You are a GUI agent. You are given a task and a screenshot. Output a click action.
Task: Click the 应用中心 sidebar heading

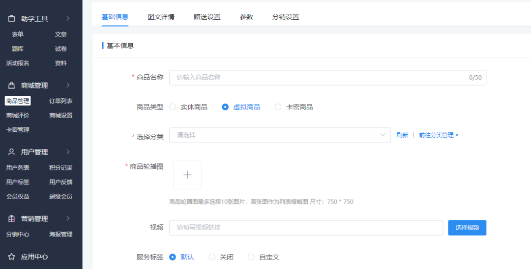click(x=34, y=257)
